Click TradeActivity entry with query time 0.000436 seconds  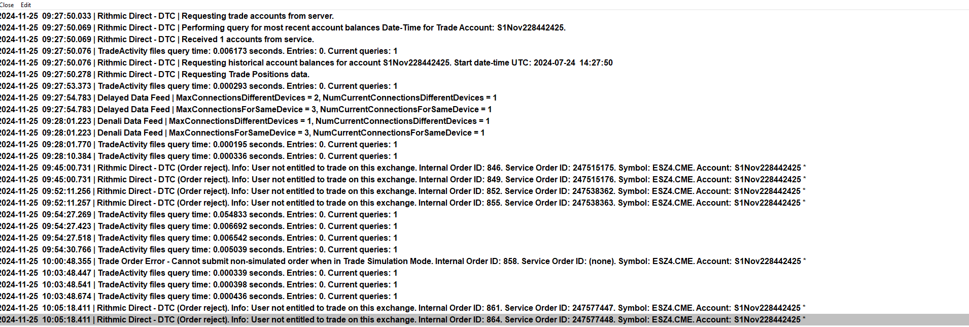203,297
